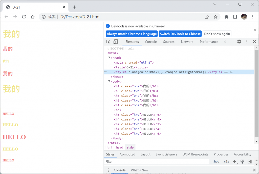Open the DOM Breakpoints pane tab
The height and width of the screenshot is (174, 259).
click(196, 154)
